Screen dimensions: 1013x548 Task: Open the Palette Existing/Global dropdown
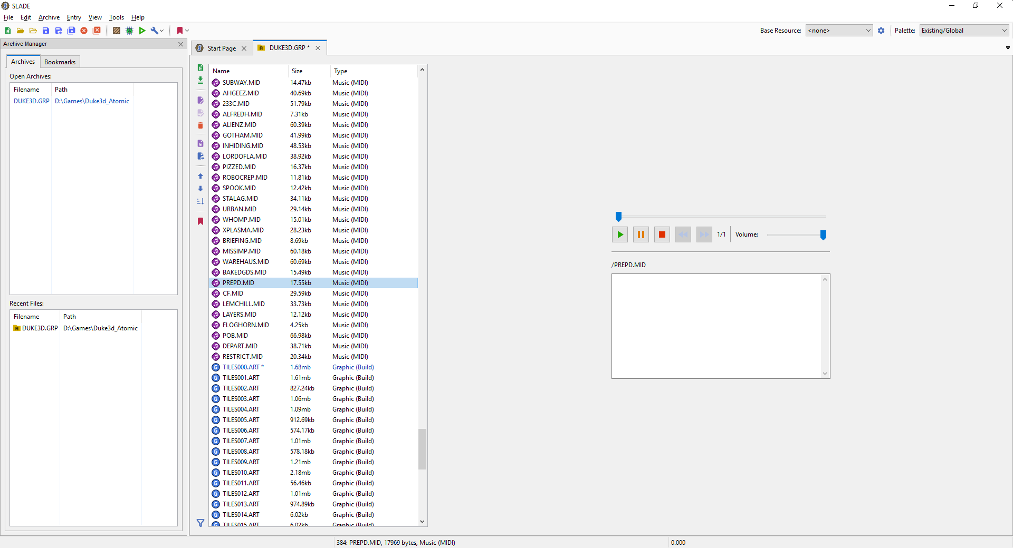tap(964, 31)
